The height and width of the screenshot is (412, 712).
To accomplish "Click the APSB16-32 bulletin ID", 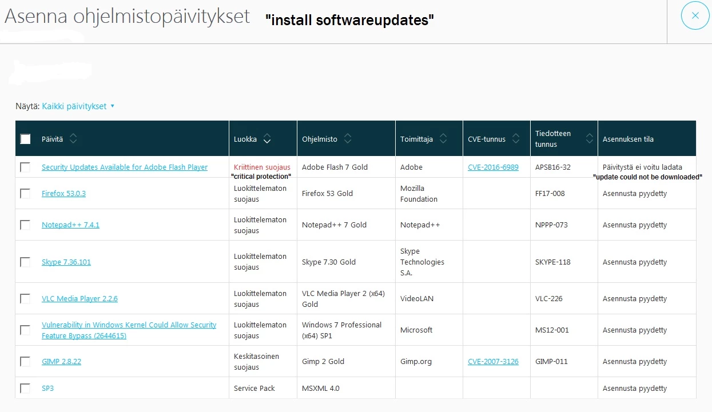I will coord(553,167).
